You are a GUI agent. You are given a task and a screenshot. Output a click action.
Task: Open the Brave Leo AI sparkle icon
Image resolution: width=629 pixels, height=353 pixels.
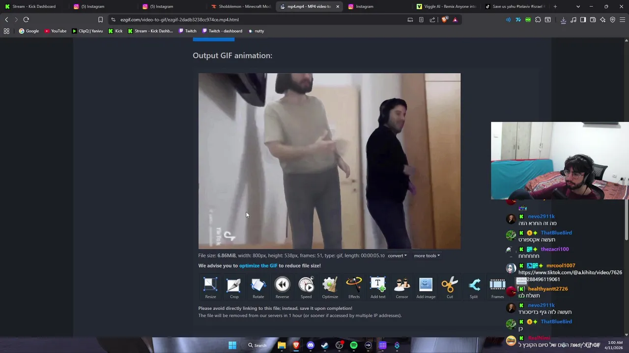(x=603, y=20)
